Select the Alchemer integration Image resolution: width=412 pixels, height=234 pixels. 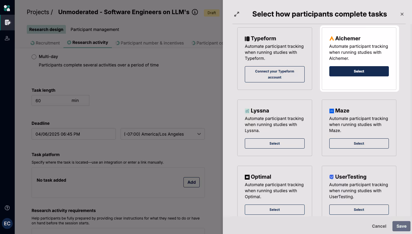(x=359, y=71)
